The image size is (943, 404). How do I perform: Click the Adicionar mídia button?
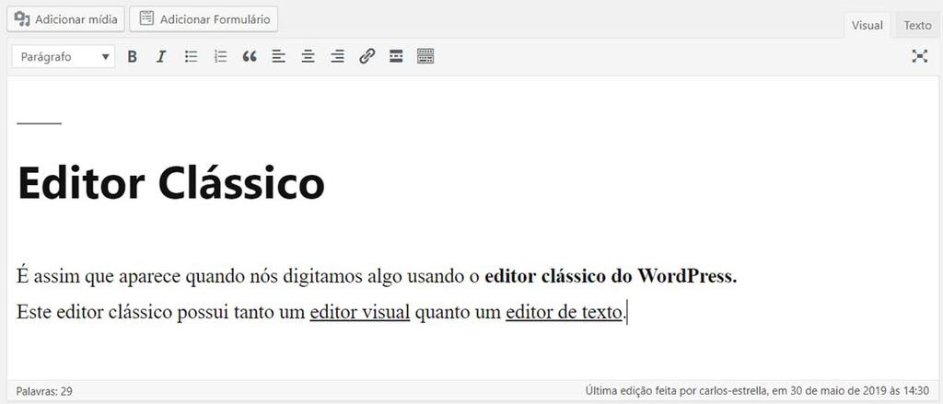pyautogui.click(x=65, y=19)
